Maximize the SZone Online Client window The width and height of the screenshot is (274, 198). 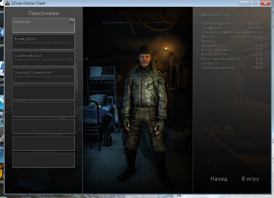255,3
